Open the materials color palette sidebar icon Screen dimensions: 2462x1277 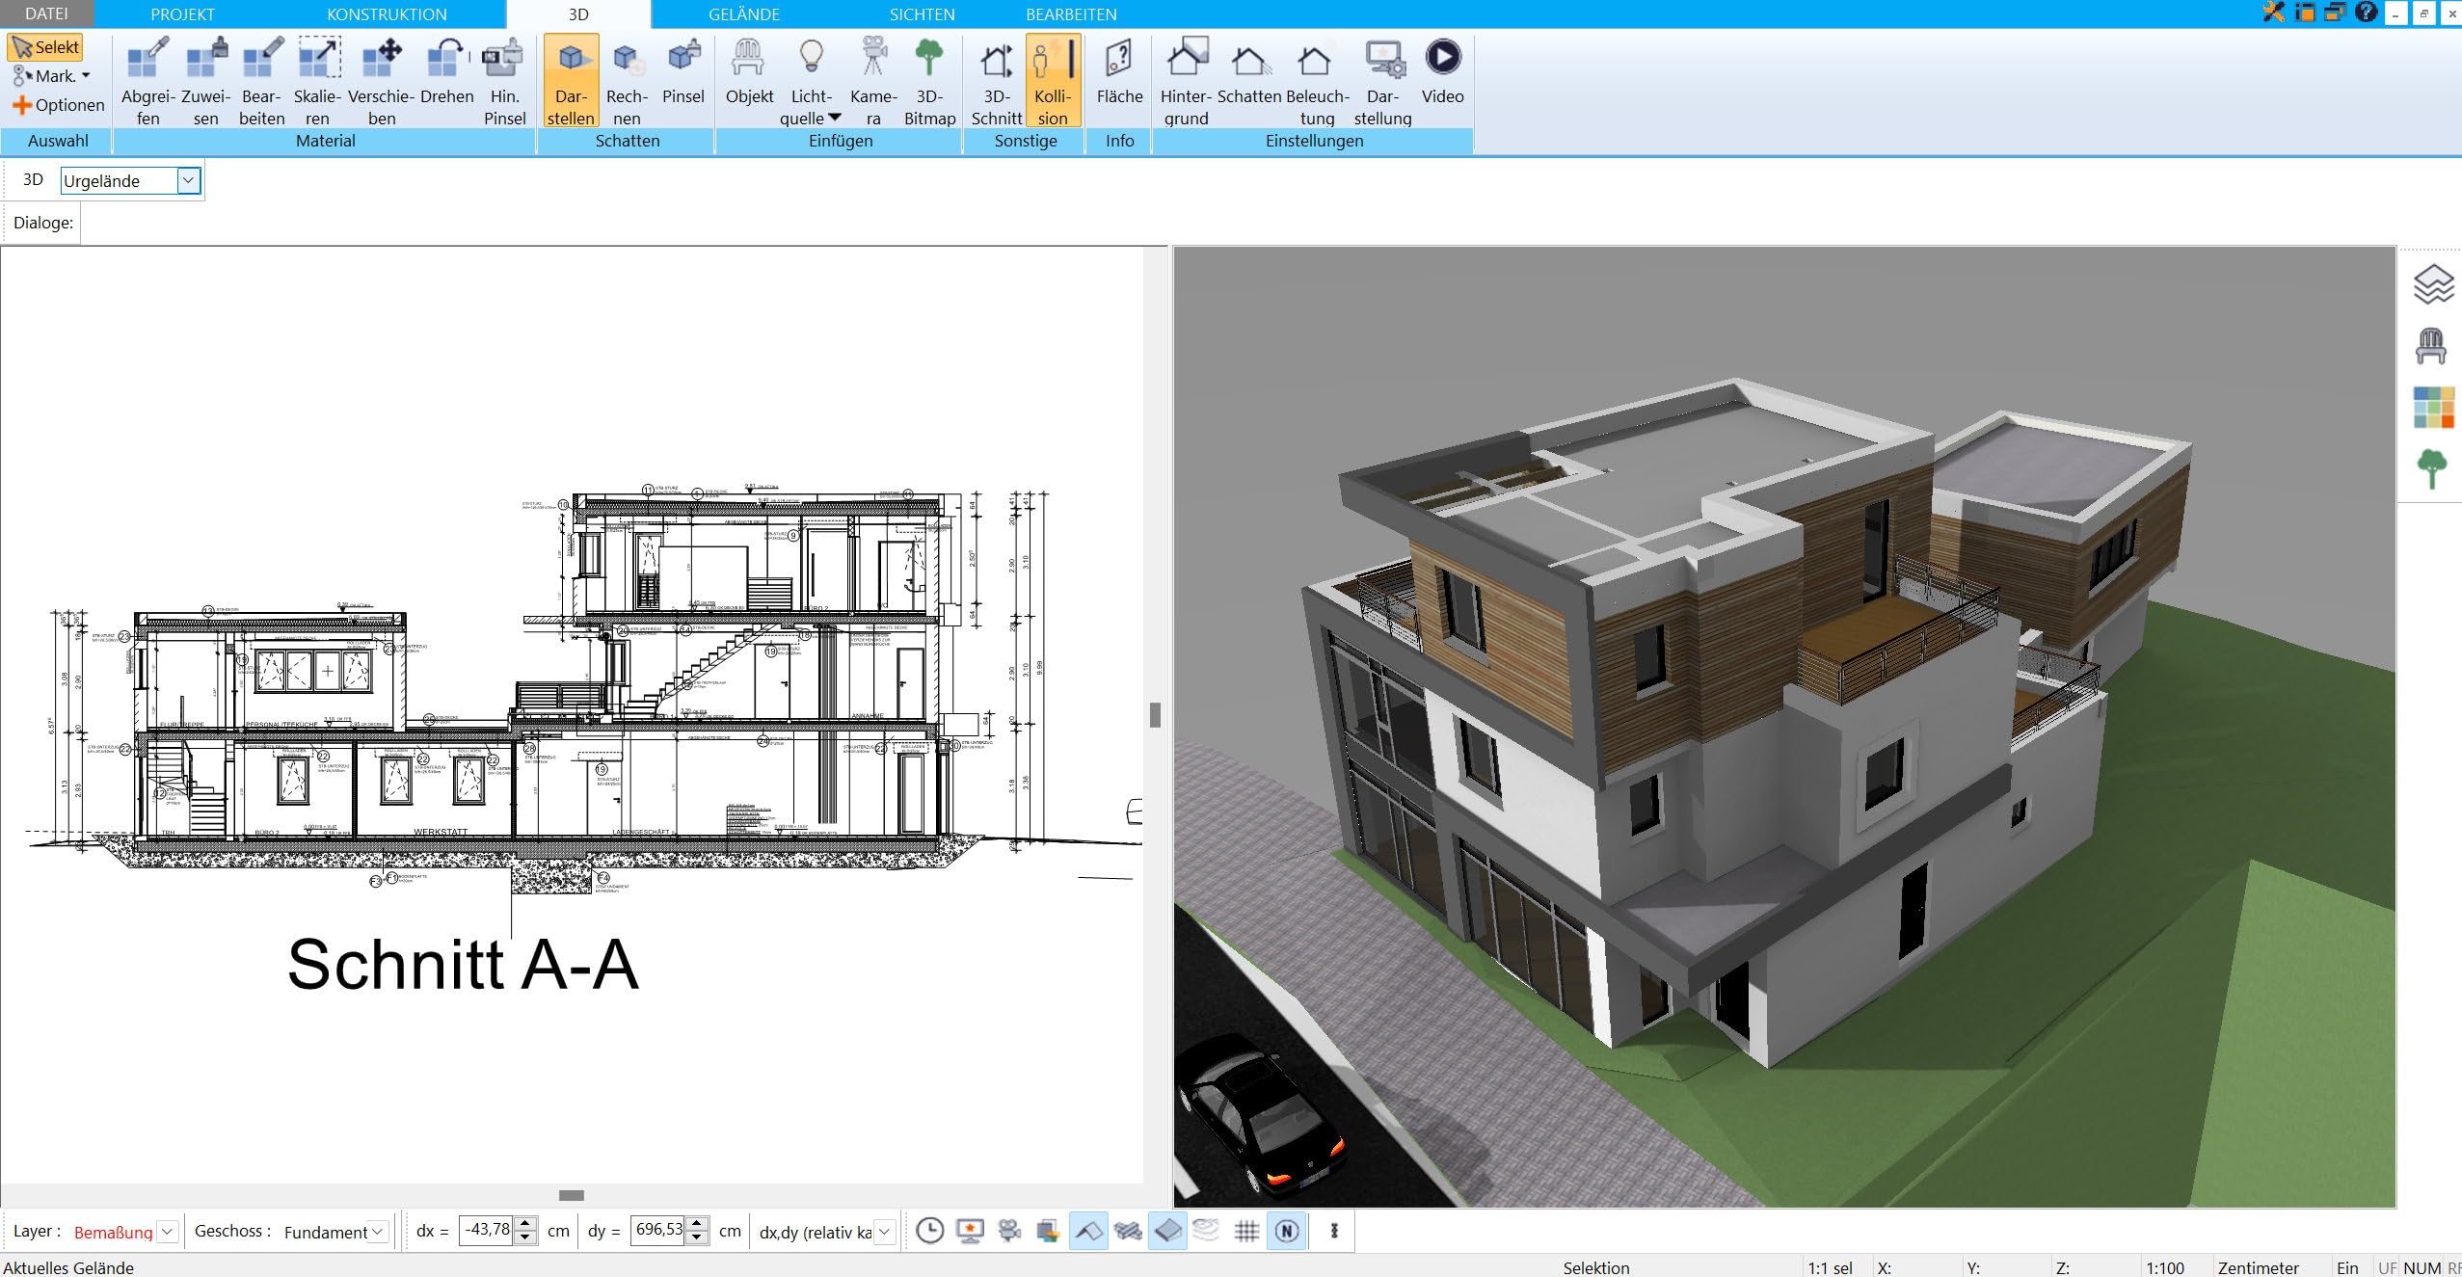(x=2433, y=408)
